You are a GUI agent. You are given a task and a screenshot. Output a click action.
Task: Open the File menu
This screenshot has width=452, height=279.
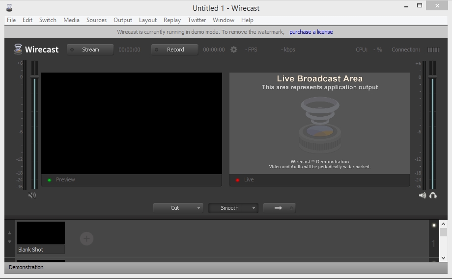tap(11, 20)
